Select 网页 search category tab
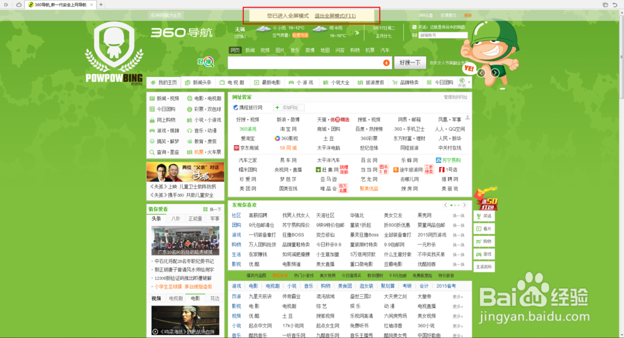The height and width of the screenshot is (338, 624). [x=235, y=50]
